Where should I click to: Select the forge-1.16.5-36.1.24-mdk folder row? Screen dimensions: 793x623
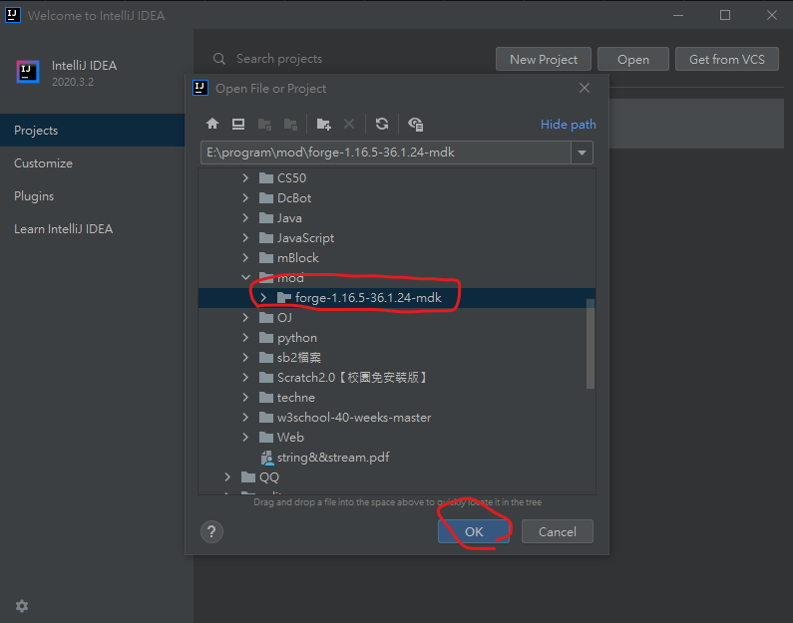click(x=397, y=298)
